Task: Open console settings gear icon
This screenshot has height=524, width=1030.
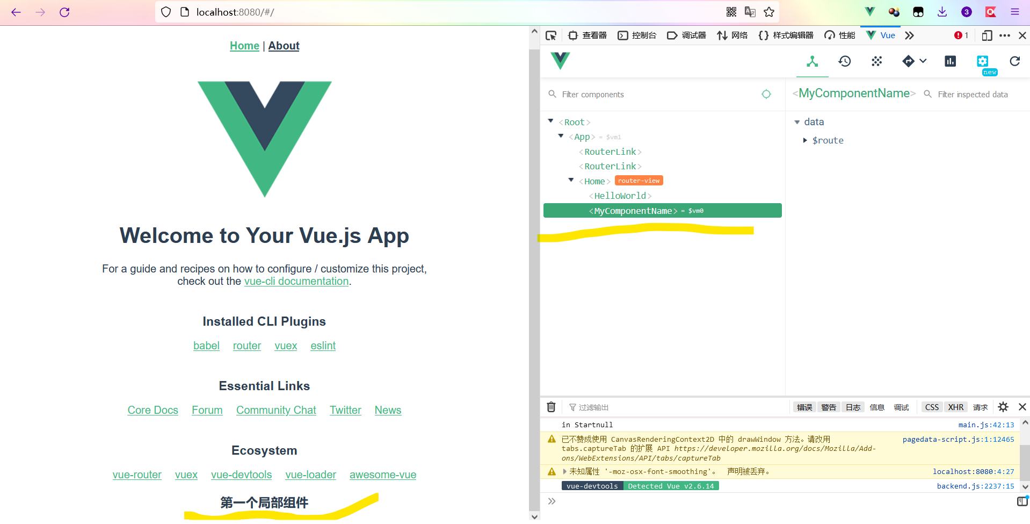Action: point(1003,407)
